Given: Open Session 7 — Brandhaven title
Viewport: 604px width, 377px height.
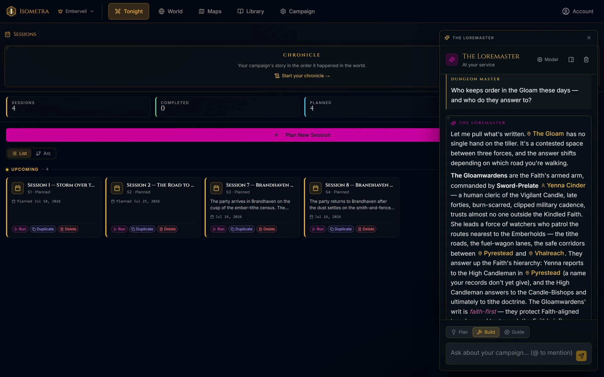Looking at the screenshot, I should (260, 185).
